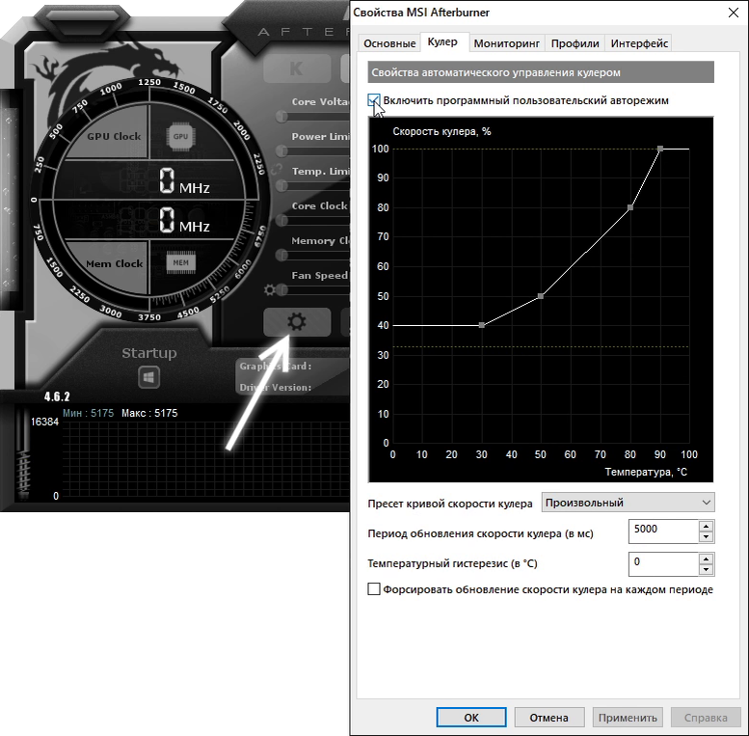Click the Core Clock slider handle
This screenshot has height=736, width=749.
(282, 220)
